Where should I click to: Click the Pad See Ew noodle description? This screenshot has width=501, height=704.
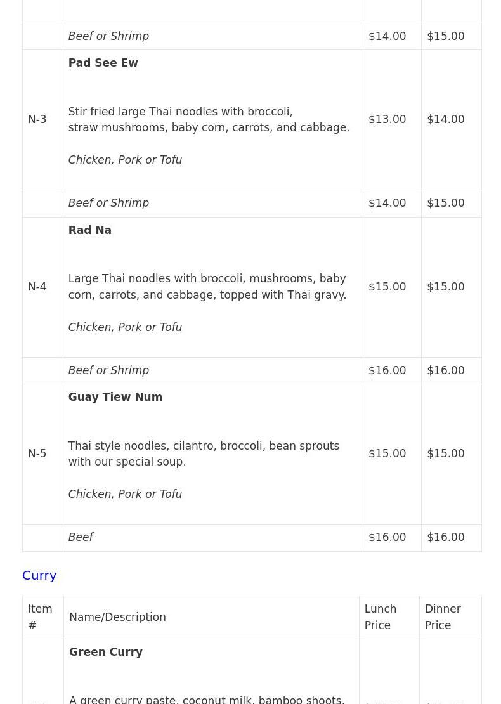pos(208,120)
